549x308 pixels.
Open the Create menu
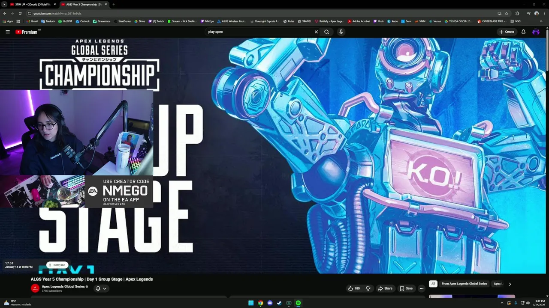pos(507,32)
